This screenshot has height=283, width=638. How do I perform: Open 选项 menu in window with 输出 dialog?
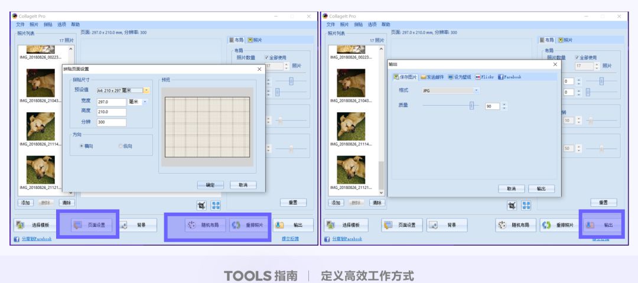pyautogui.click(x=372, y=24)
